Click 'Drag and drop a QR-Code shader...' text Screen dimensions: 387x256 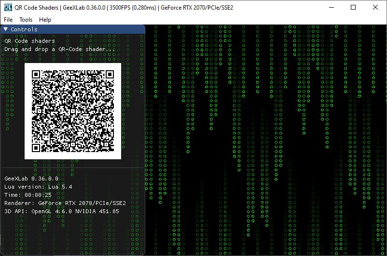tap(60, 49)
